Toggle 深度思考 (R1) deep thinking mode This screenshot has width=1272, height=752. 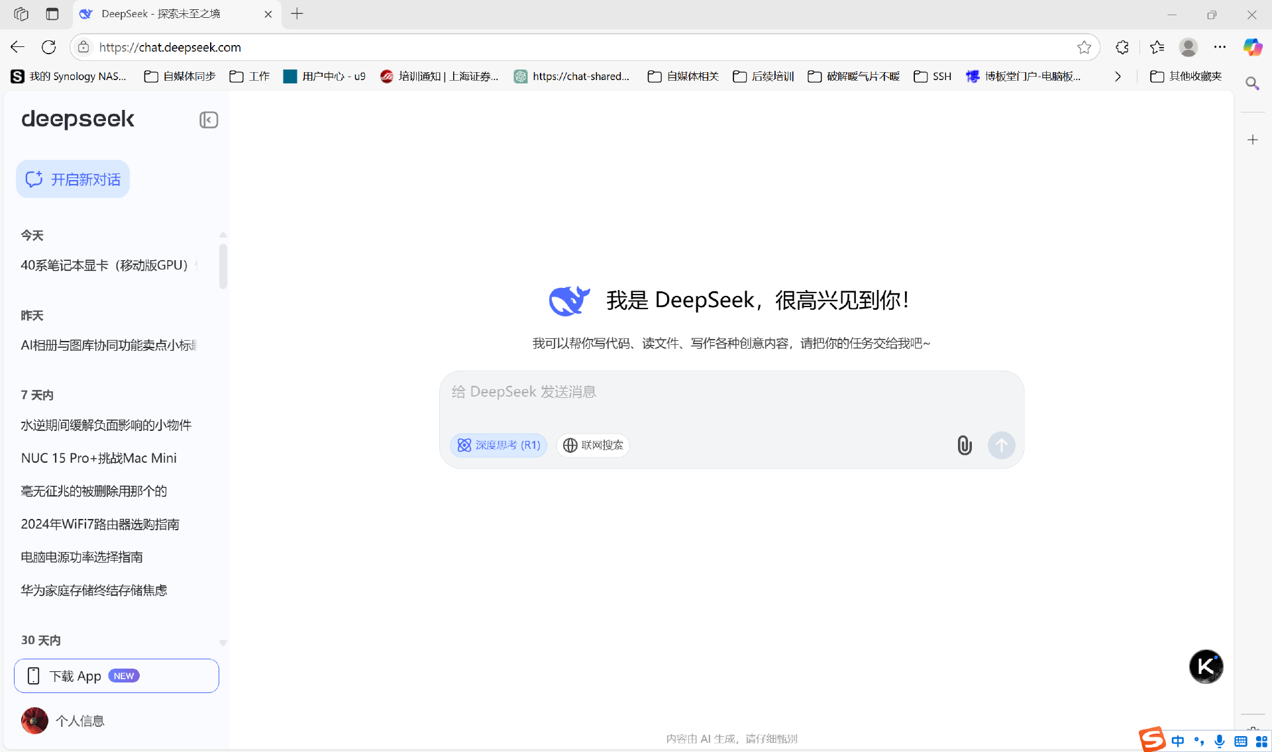point(499,446)
